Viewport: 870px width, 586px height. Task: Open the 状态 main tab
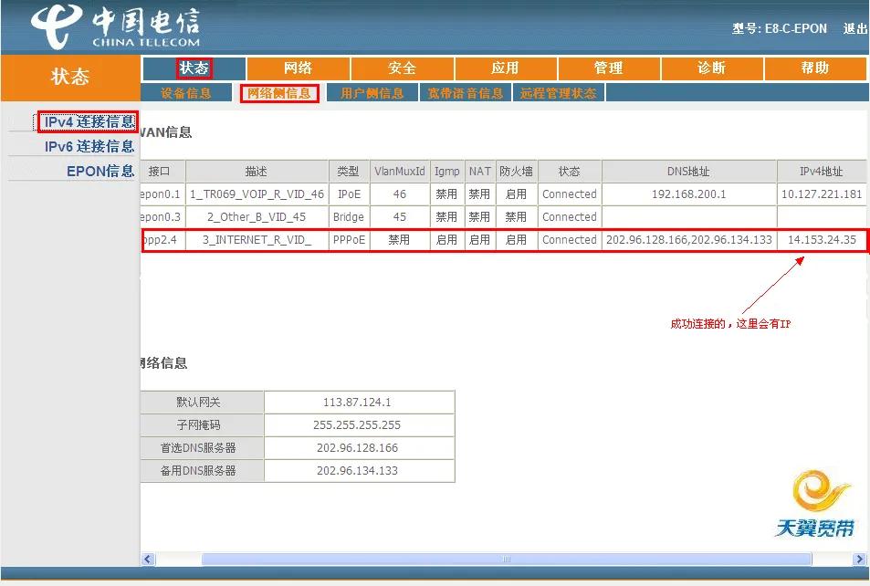point(194,68)
